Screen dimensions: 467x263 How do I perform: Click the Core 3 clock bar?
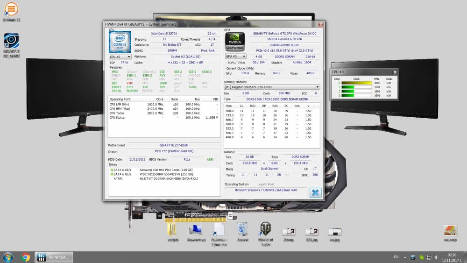pos(356,96)
